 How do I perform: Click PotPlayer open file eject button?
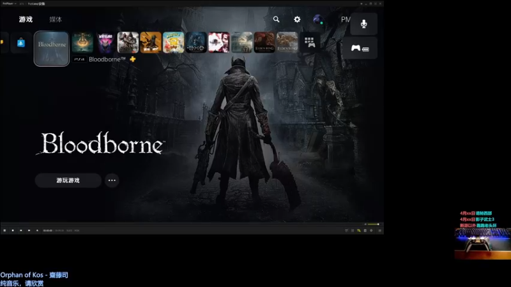click(x=37, y=230)
